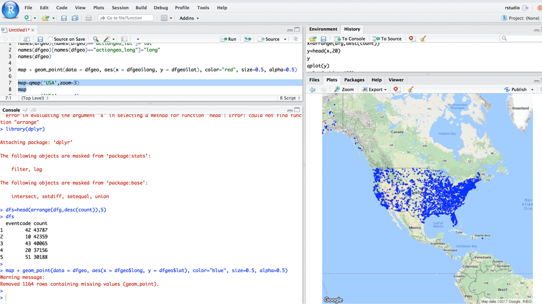Click the Compile notebook icon in editor

pyautogui.click(x=124, y=39)
